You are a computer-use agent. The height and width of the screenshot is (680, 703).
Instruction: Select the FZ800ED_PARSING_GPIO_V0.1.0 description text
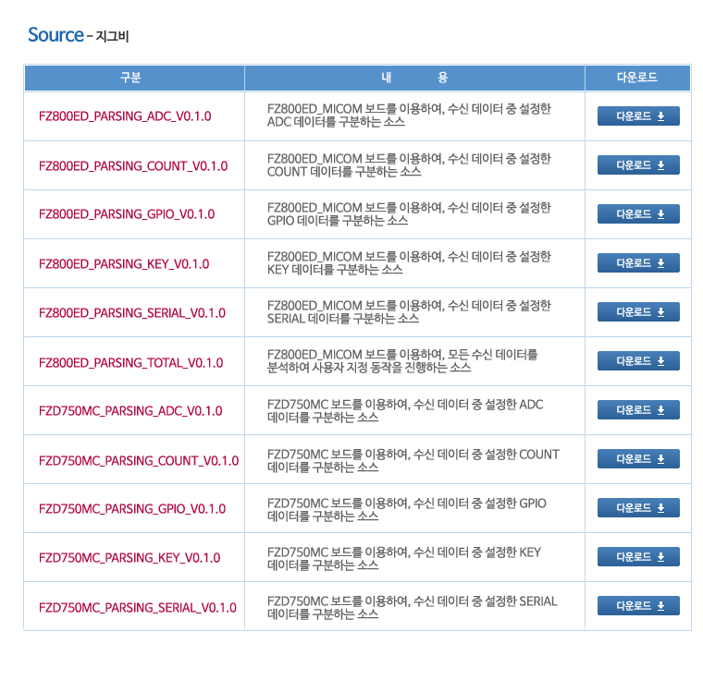409,214
